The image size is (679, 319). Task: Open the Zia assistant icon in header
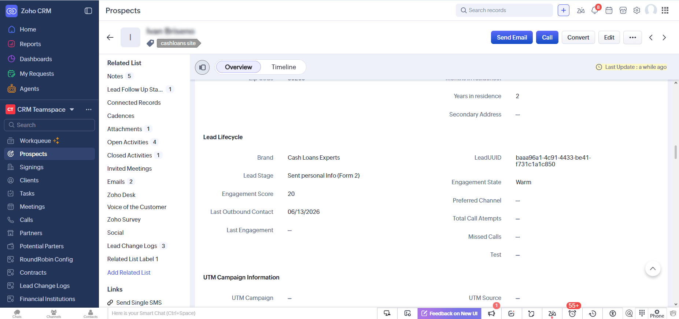(581, 10)
